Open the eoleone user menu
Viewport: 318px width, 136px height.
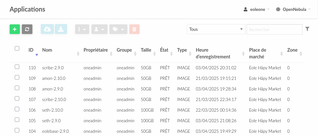coord(256,9)
